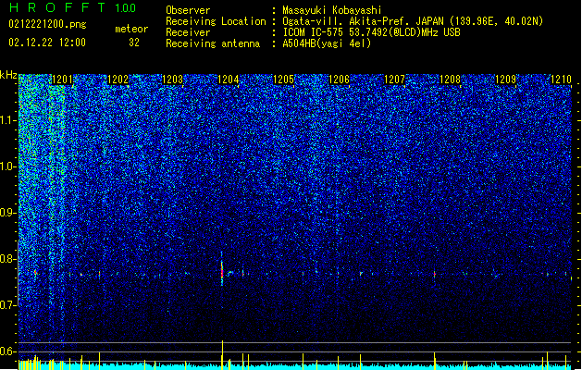Select observer name Masayuki Kobayashi
Image resolution: width=582 pixels, height=370 pixels.
pyautogui.click(x=332, y=10)
